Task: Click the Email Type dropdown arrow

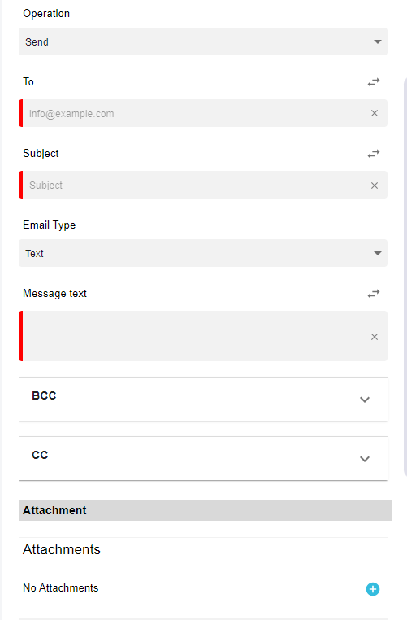Action: pyautogui.click(x=378, y=253)
